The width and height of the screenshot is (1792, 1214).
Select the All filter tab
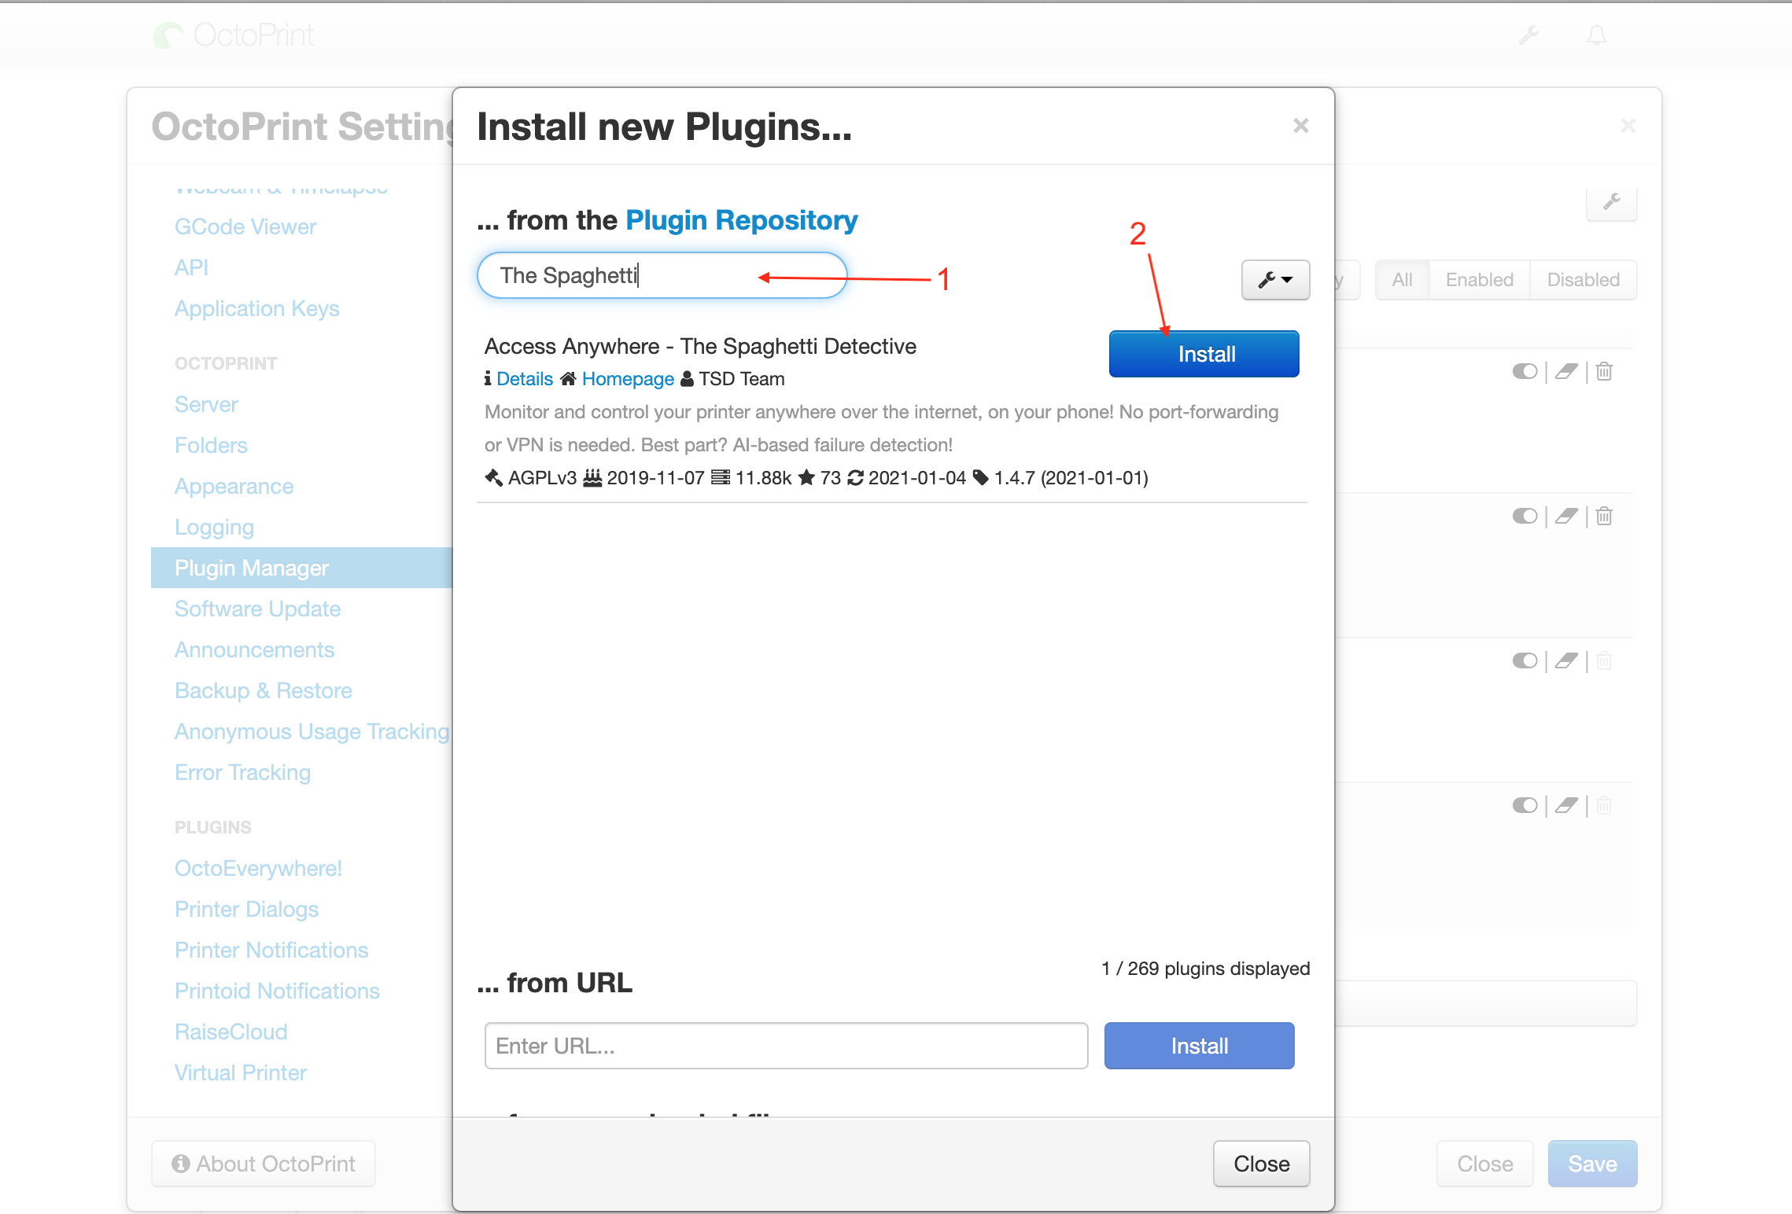(1402, 280)
